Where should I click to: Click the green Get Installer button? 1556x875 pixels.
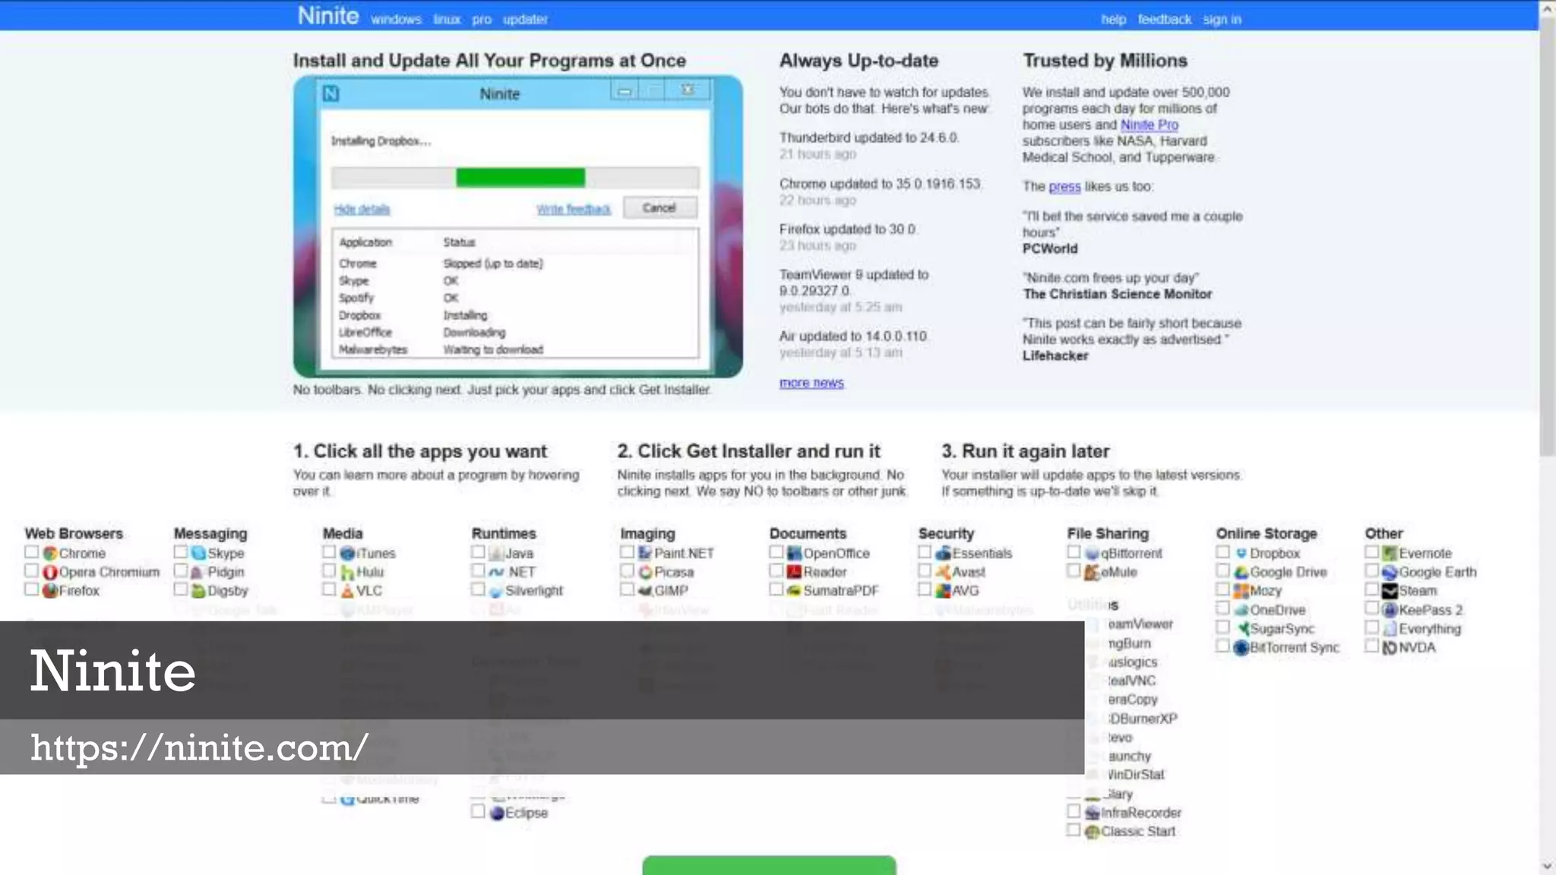[x=769, y=865]
